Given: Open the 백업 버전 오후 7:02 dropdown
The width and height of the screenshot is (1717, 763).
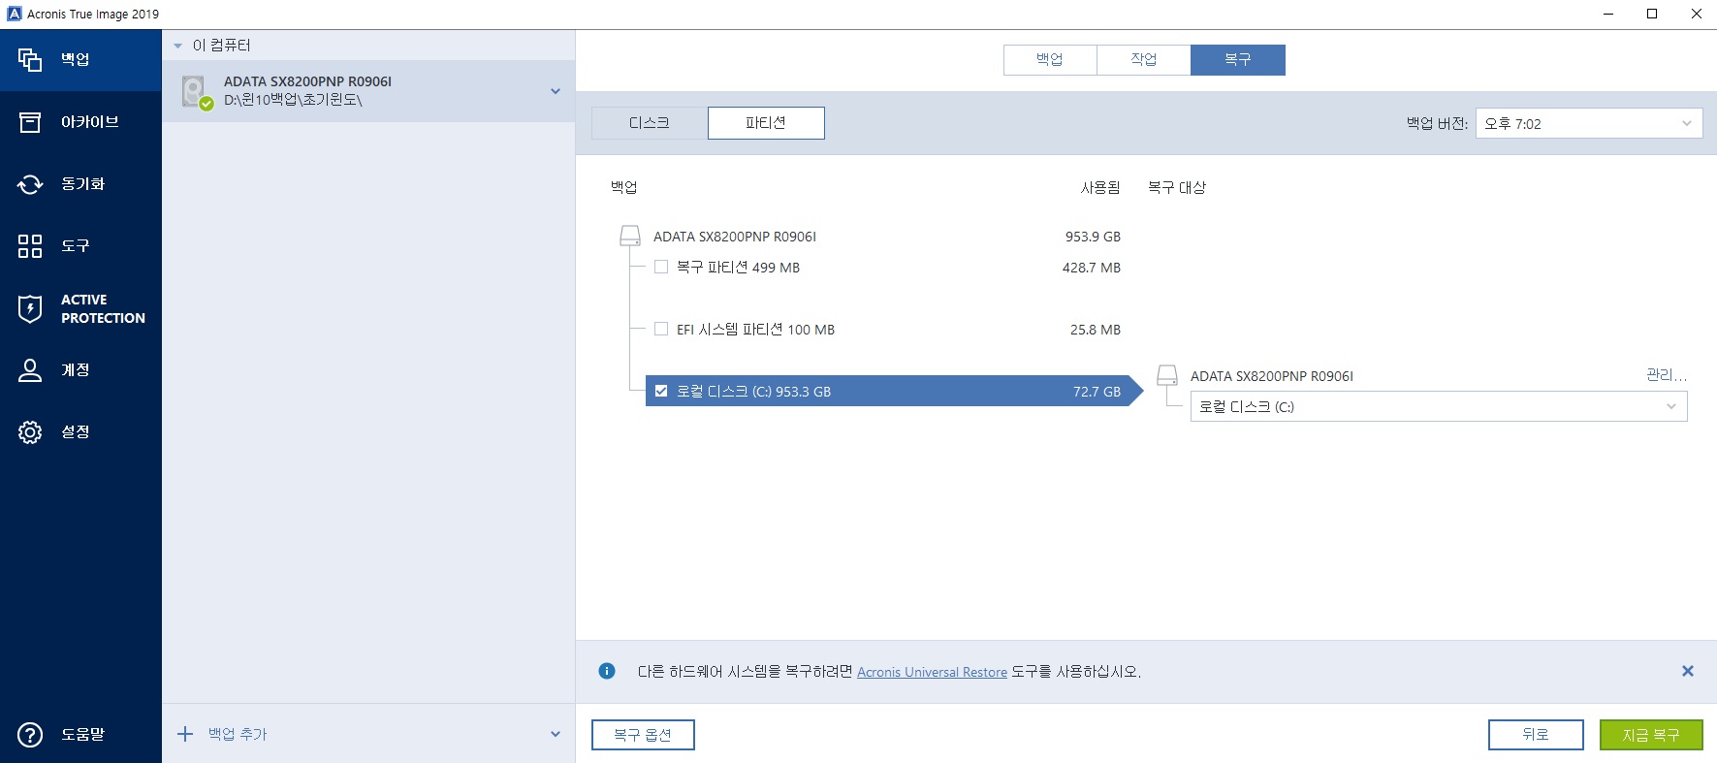Looking at the screenshot, I should [x=1589, y=123].
